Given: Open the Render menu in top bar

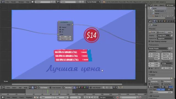Looking at the screenshot, I should (13, 2).
